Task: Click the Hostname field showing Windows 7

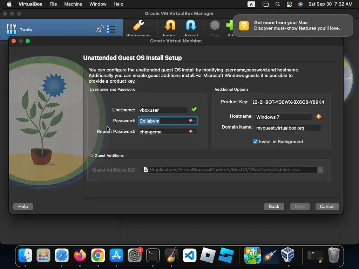Action: [284, 117]
